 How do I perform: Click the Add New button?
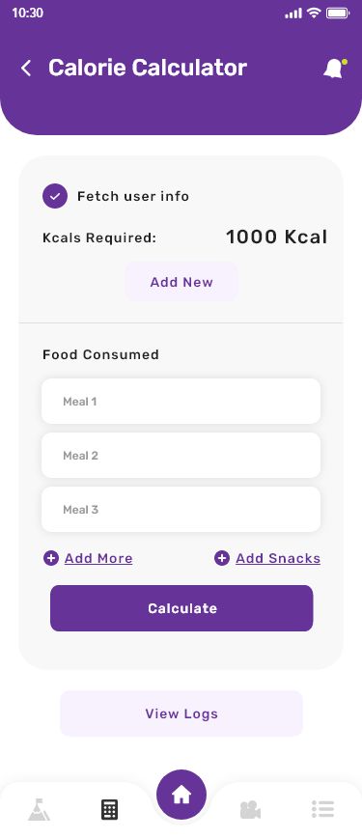pyautogui.click(x=181, y=282)
